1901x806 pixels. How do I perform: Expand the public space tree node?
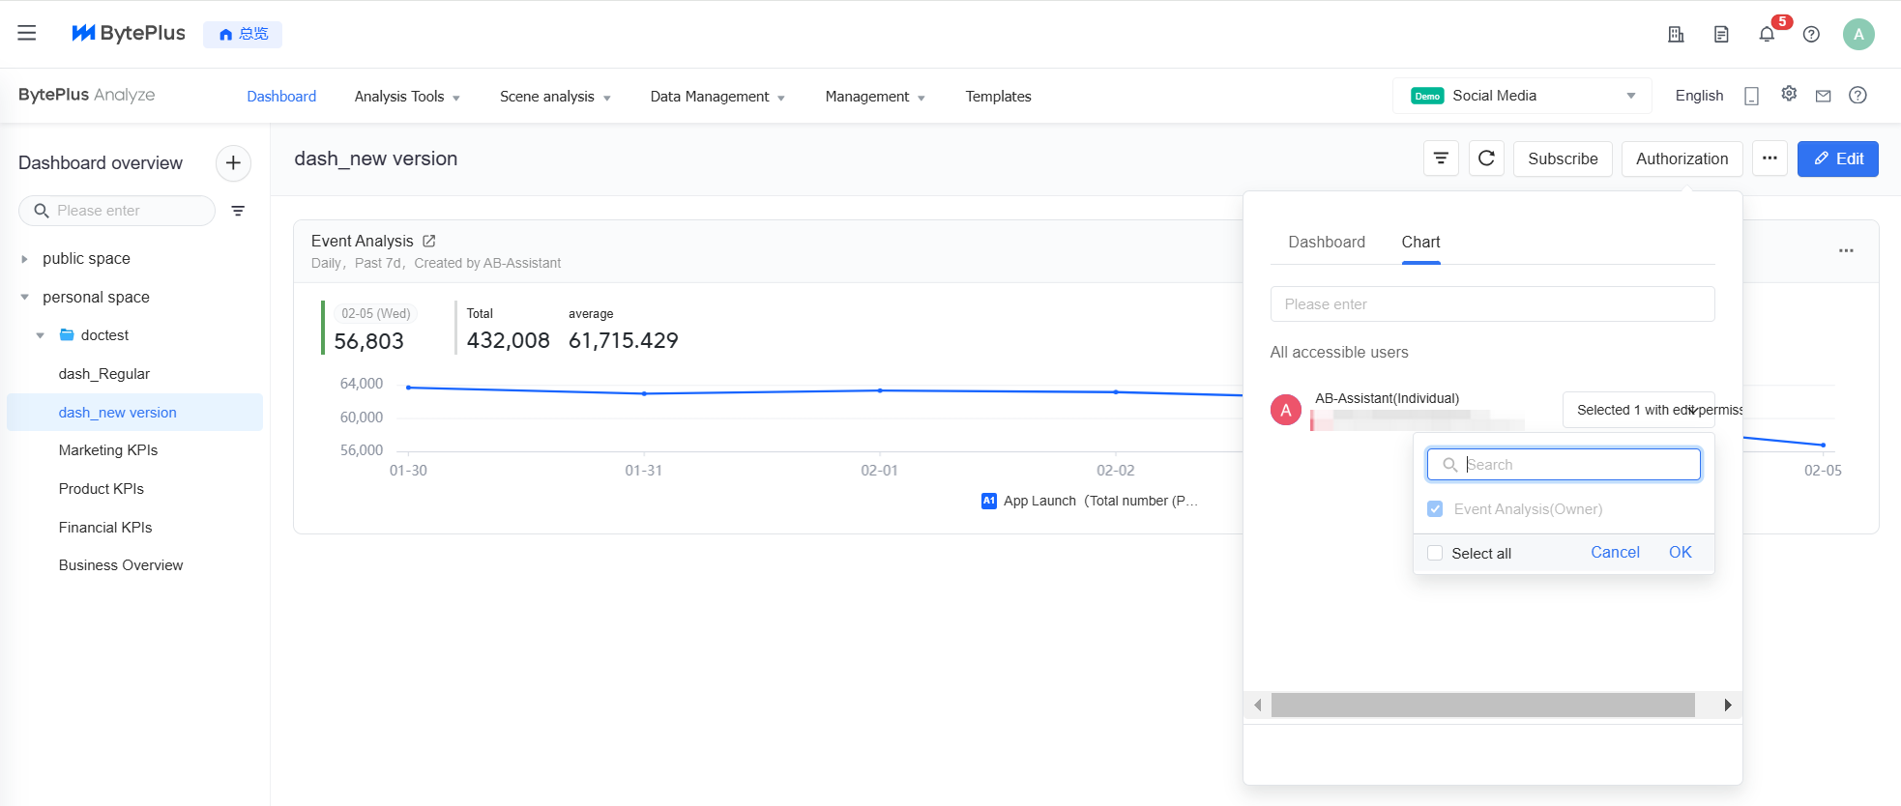point(25,259)
